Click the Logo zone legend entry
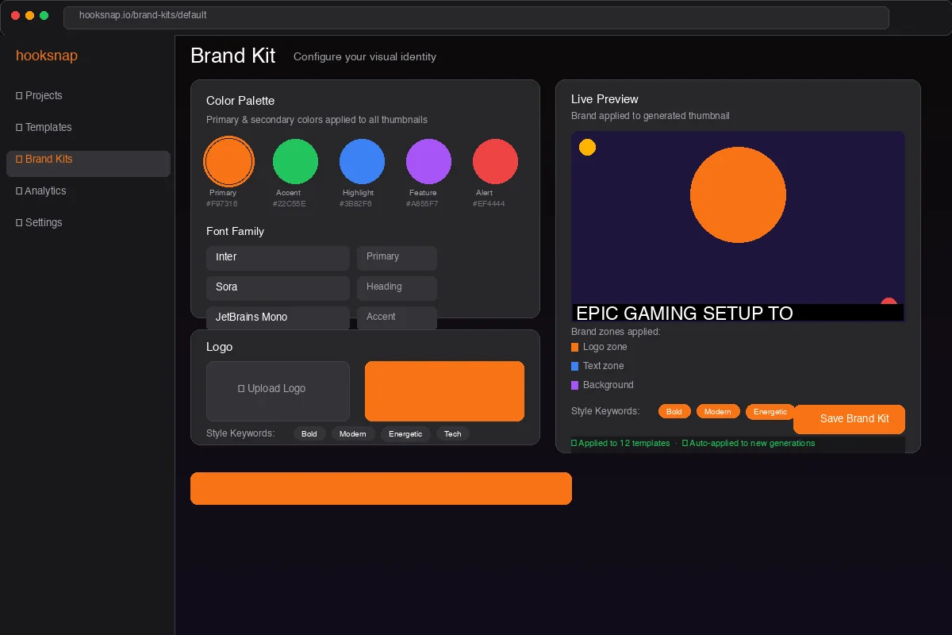Screen dimensions: 952x635 pos(600,347)
